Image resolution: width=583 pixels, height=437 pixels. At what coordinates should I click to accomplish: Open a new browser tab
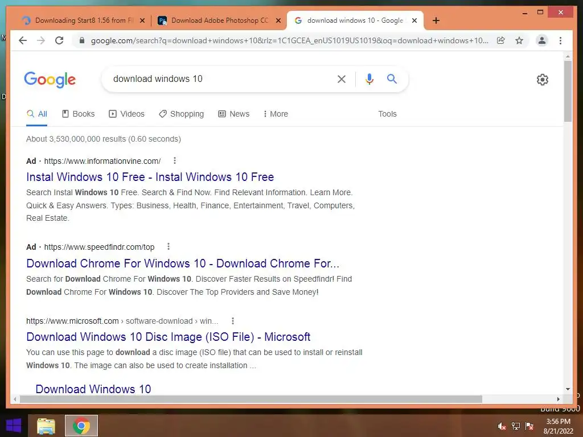tap(436, 20)
